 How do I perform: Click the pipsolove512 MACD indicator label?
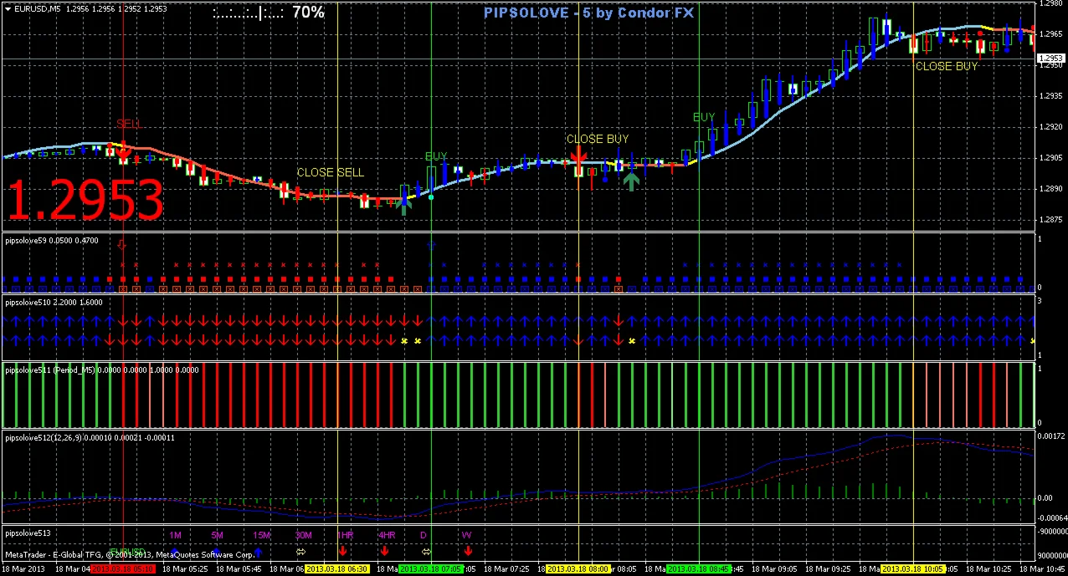tap(90, 437)
